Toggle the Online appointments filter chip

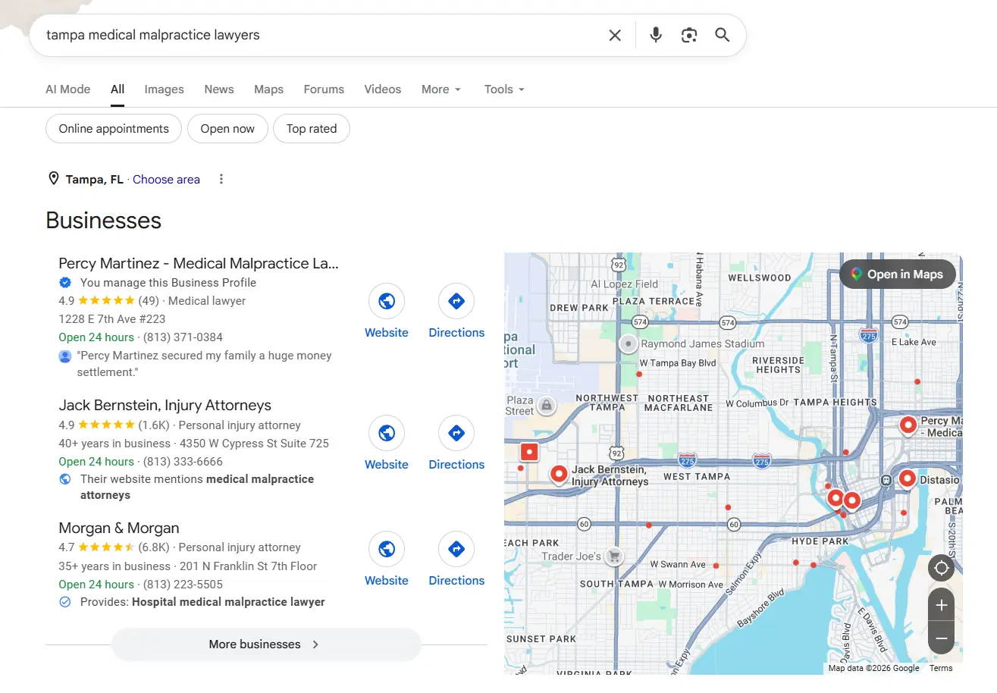coord(114,129)
